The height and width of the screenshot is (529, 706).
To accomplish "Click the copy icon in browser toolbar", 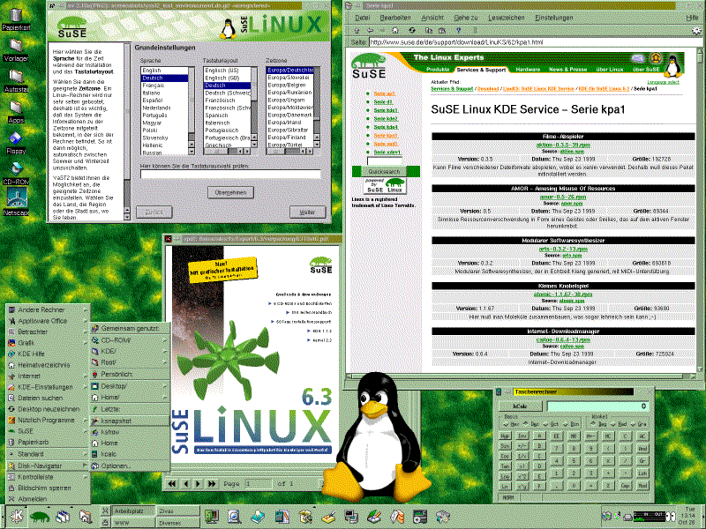I will point(429,31).
